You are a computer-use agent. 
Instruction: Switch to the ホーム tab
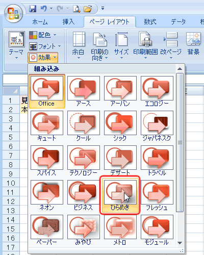point(40,22)
